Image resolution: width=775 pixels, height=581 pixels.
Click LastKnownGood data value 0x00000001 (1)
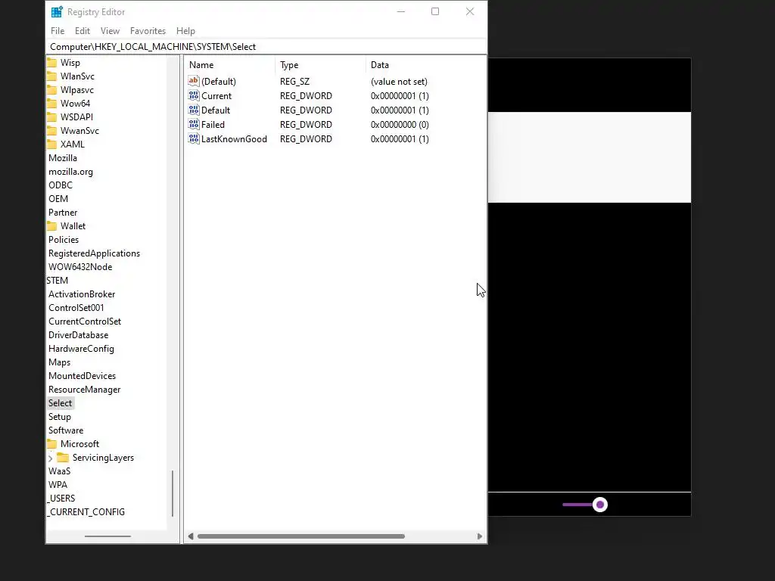(400, 139)
